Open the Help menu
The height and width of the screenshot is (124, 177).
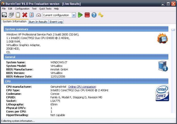pos(56,9)
